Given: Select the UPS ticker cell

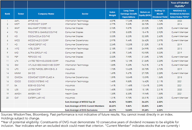Looking at the screenshot, I should [x=16, y=69].
